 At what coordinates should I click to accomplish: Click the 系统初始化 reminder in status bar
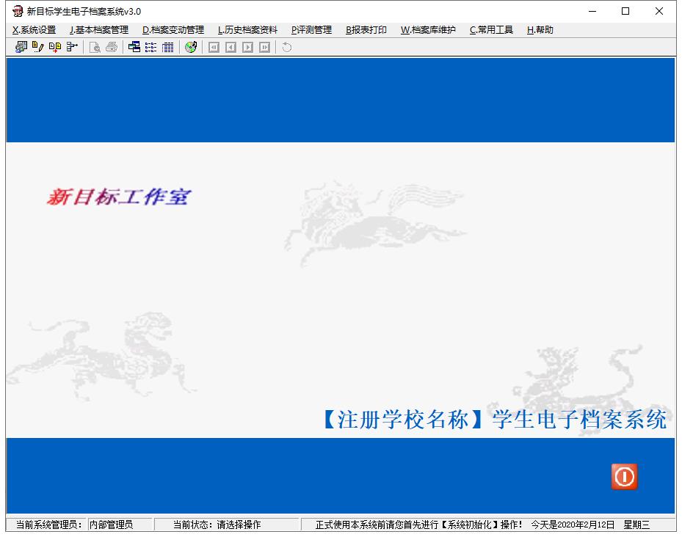pos(469,525)
